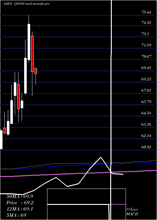Click the small red candlestick at 69.45

click(36, 71)
